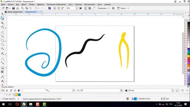Open the Файл menu
This screenshot has height=107, width=190.
click(x=3, y=4)
